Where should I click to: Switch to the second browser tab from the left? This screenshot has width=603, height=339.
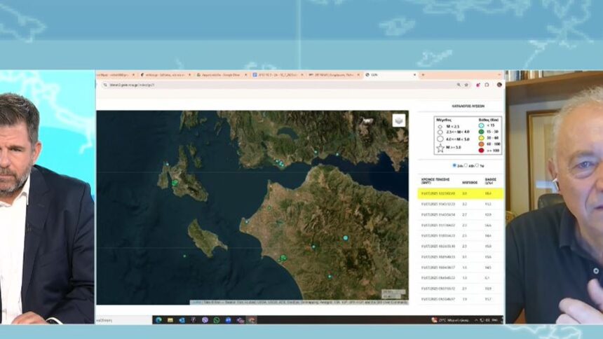165,75
